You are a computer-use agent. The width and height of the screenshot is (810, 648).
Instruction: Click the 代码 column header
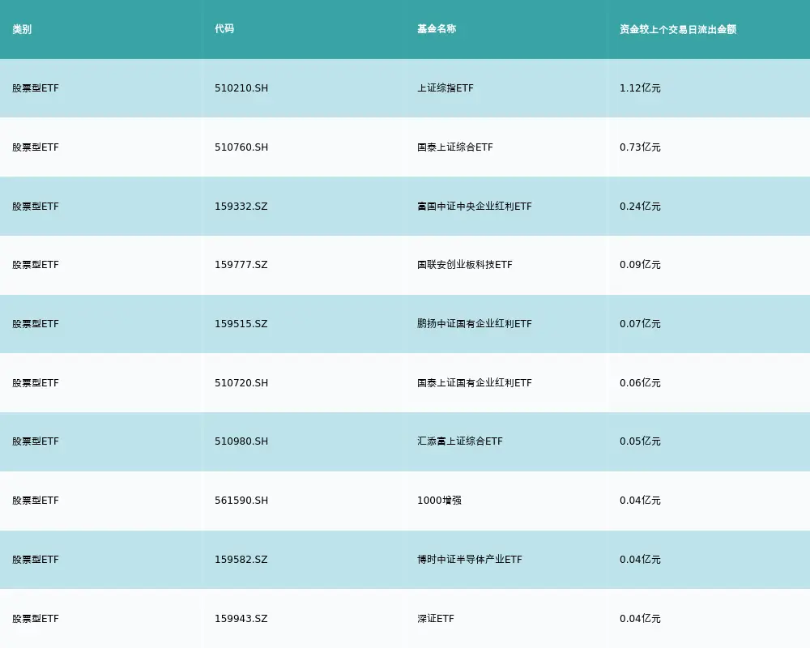223,29
